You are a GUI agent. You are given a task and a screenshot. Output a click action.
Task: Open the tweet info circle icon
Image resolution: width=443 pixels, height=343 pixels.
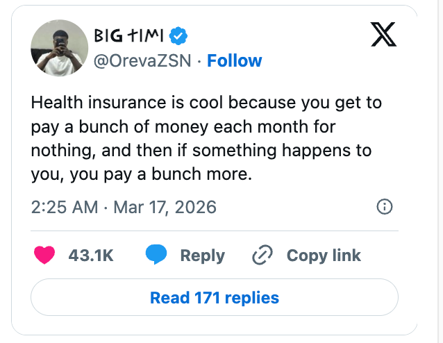click(x=384, y=207)
